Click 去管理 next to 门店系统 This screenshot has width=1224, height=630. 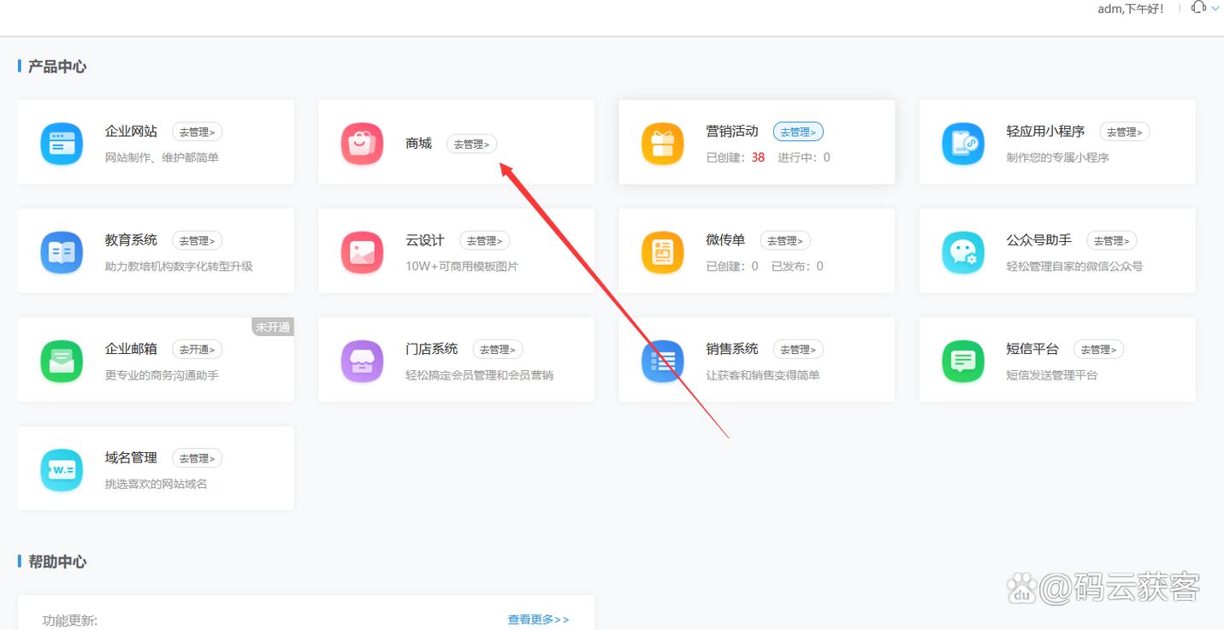498,349
